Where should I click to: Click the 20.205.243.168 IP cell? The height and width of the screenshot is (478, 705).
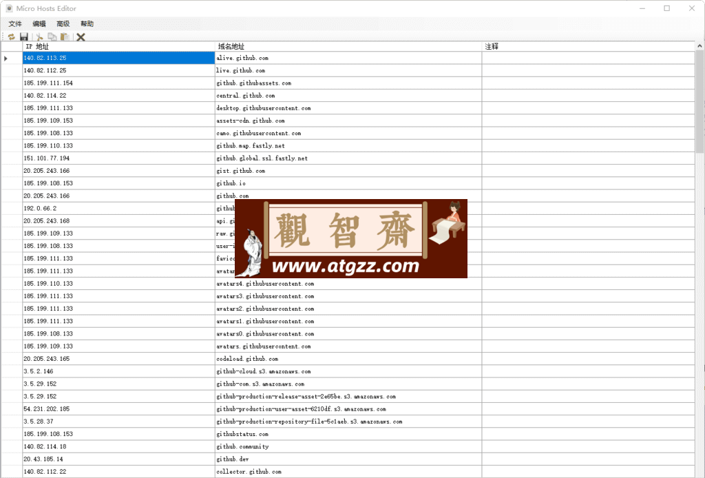(118, 221)
